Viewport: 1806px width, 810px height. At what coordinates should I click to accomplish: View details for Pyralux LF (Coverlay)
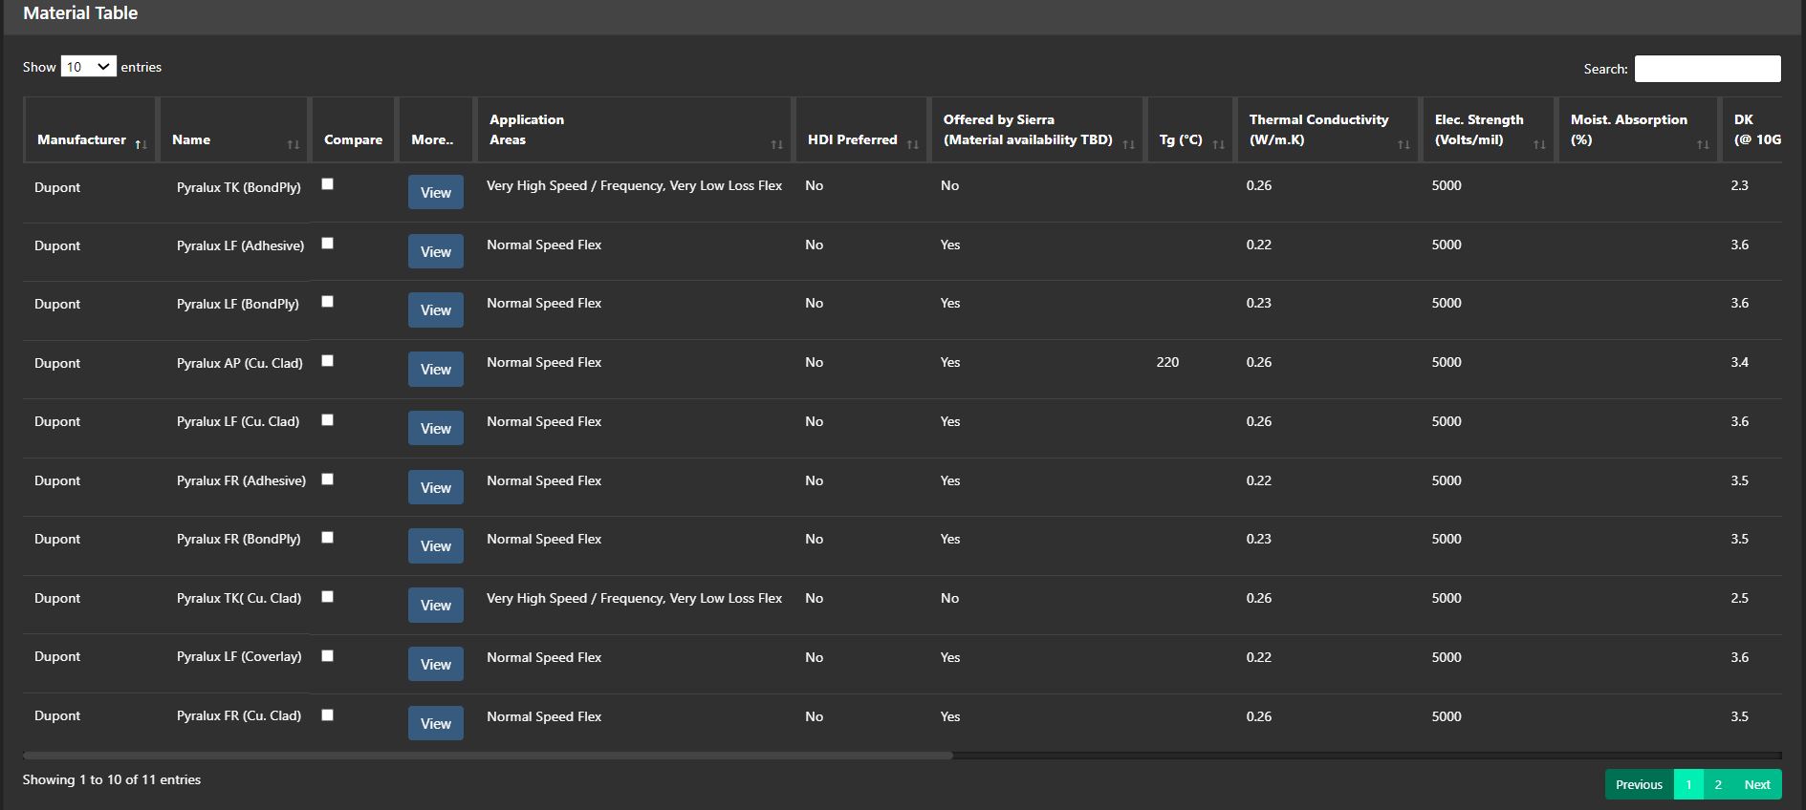tap(436, 664)
